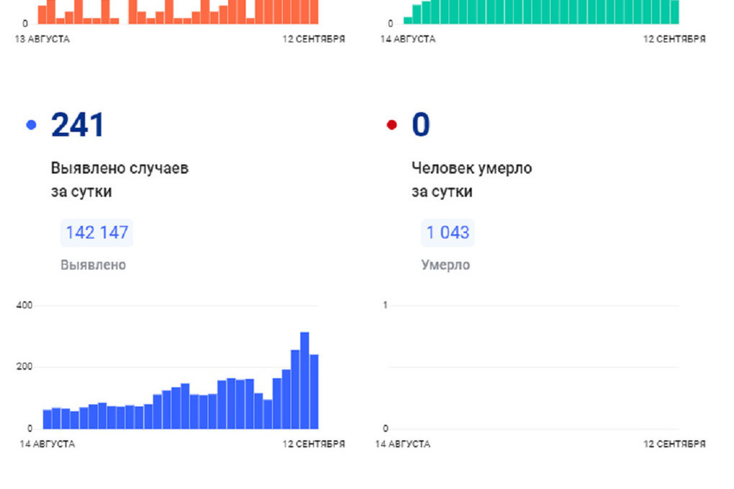The image size is (734, 489).
Task: Click '12 СЕНТЯБРЯ' label under deaths chart
Action: pyautogui.click(x=674, y=444)
